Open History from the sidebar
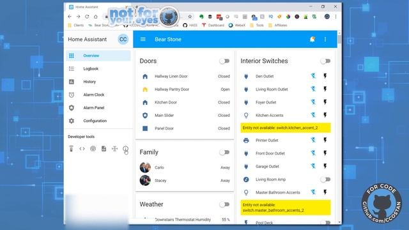Screen dimensions: 409x230 (98, 82)
